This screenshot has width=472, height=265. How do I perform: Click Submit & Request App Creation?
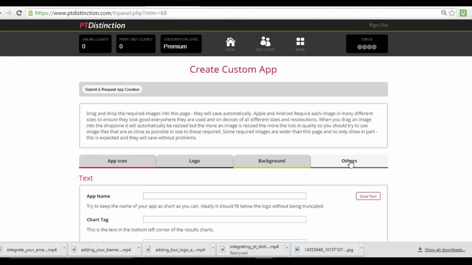(112, 89)
